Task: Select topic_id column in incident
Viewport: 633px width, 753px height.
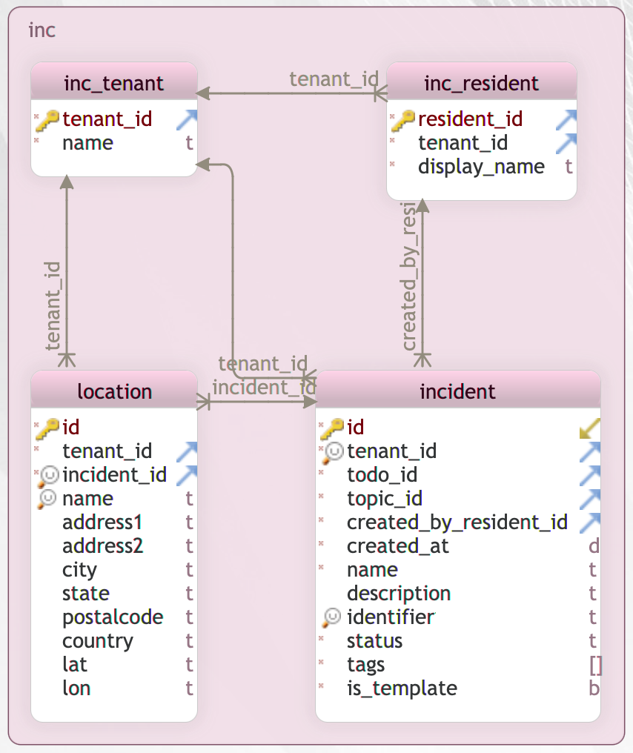Action: pos(385,499)
